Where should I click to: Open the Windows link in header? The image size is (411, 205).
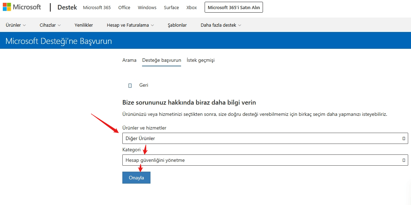click(x=147, y=8)
